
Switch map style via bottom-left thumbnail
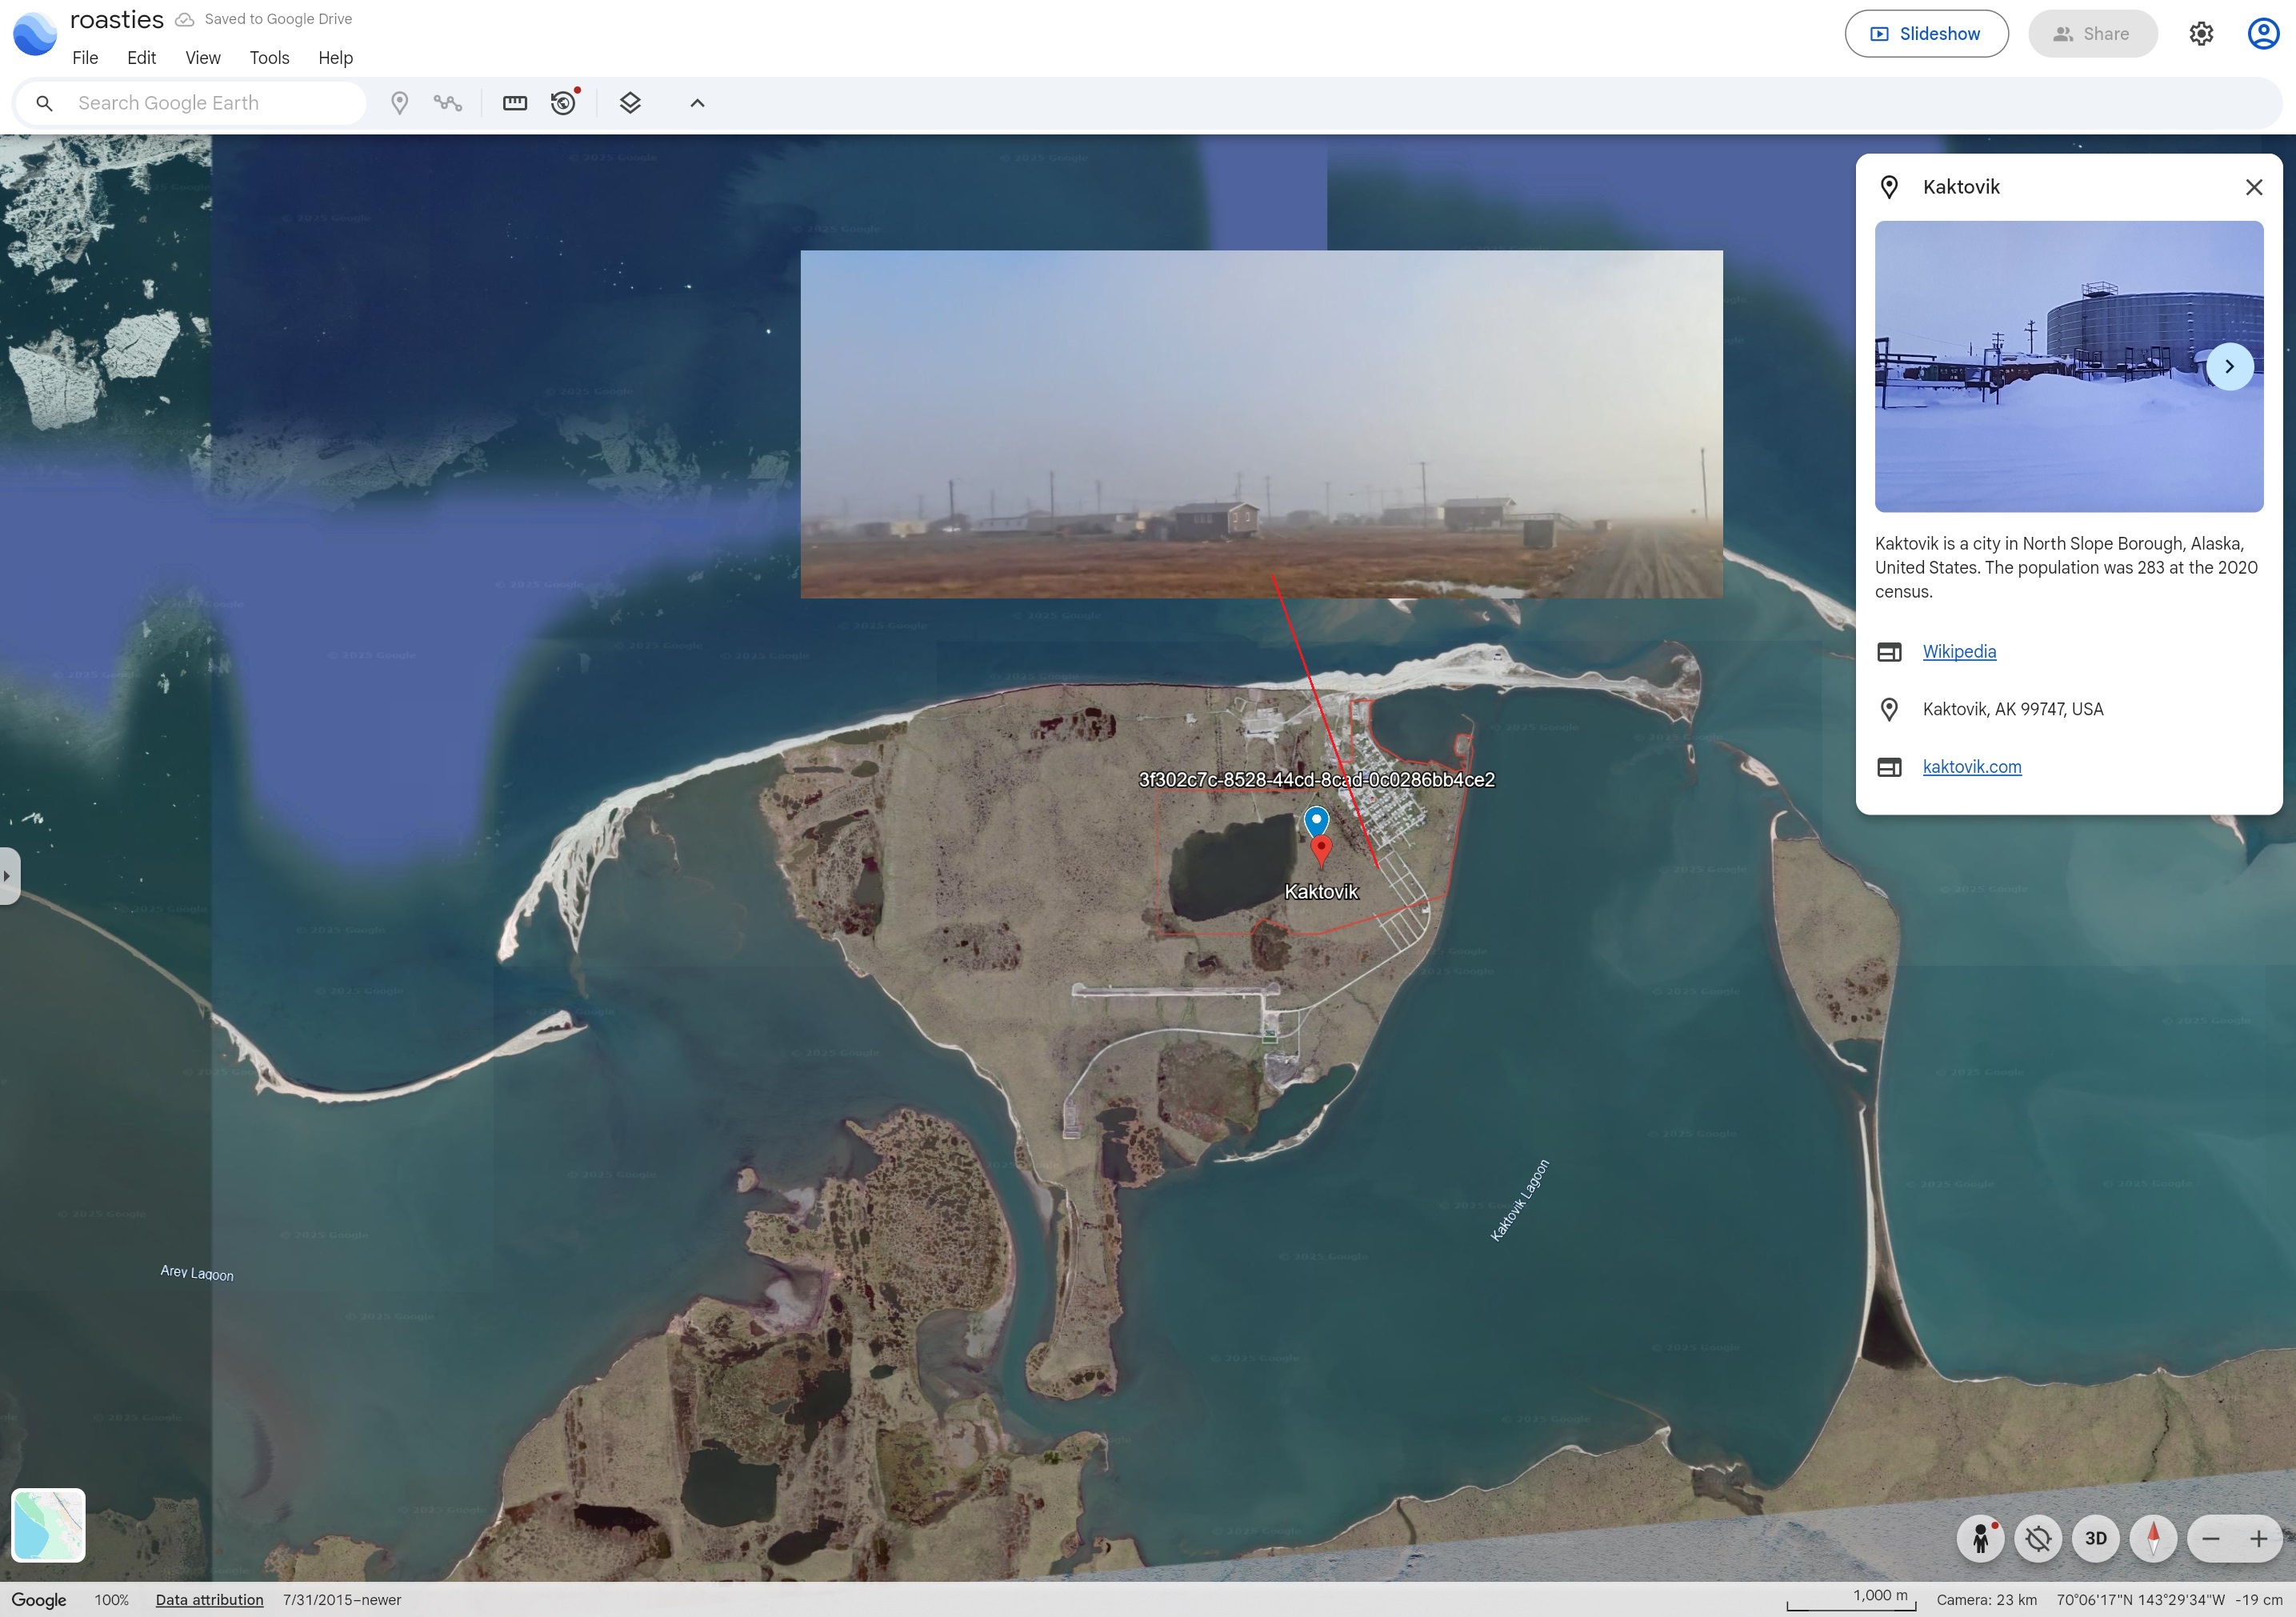click(x=48, y=1524)
